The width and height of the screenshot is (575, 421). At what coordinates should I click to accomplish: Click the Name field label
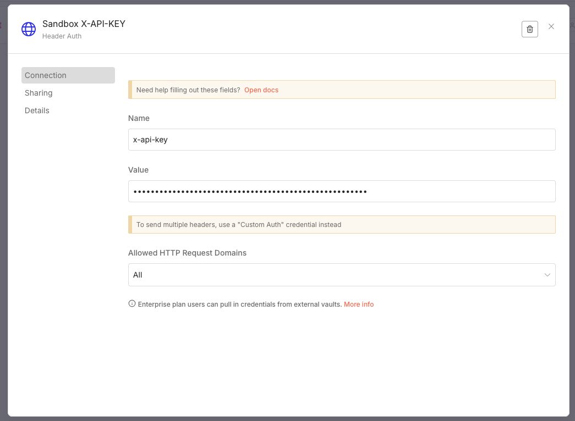tap(139, 118)
